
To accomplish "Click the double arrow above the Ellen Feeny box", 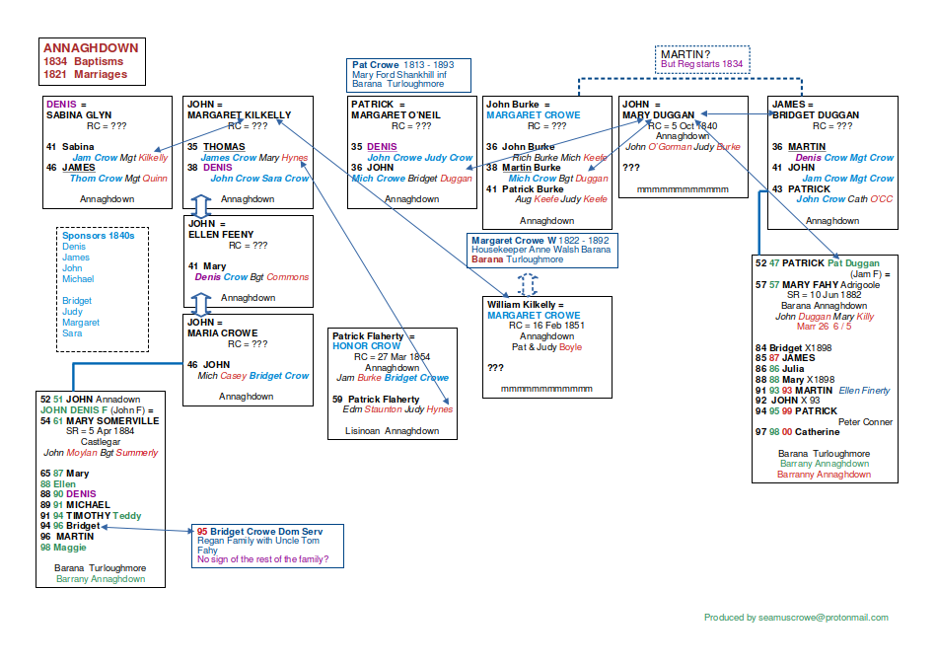I will click(x=200, y=206).
